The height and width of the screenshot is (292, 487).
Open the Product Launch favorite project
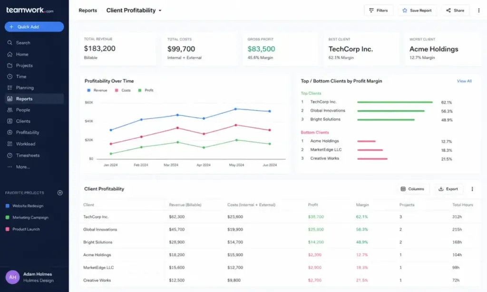click(x=26, y=229)
